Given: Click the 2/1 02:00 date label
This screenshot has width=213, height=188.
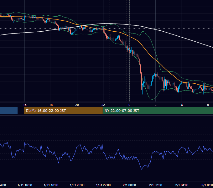Looking at the screenshot, I should coord(156,185).
